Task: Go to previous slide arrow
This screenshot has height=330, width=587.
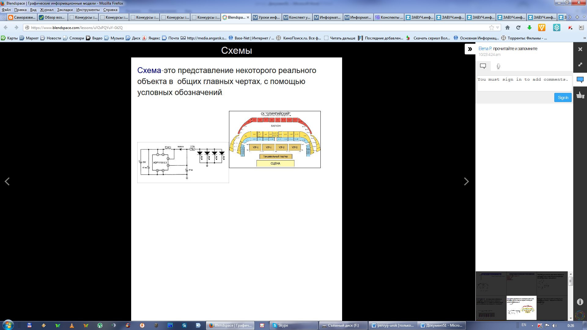Action: tap(7, 182)
